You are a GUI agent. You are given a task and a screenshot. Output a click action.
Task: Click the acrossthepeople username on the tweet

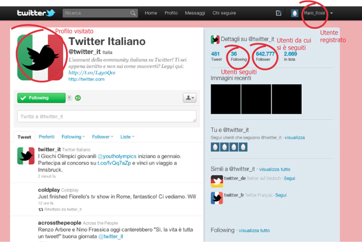tap(60, 223)
